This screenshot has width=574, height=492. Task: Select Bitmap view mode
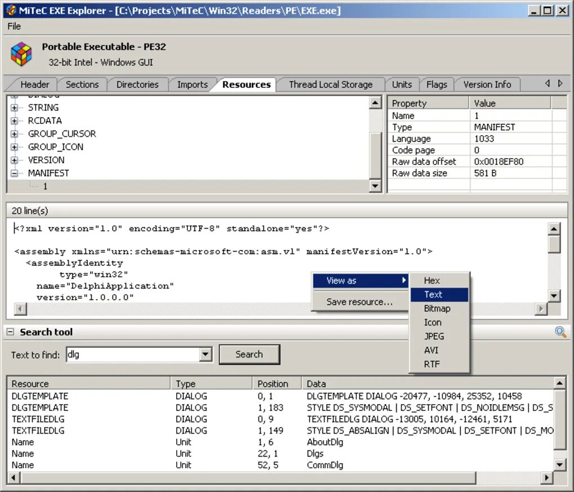(440, 308)
